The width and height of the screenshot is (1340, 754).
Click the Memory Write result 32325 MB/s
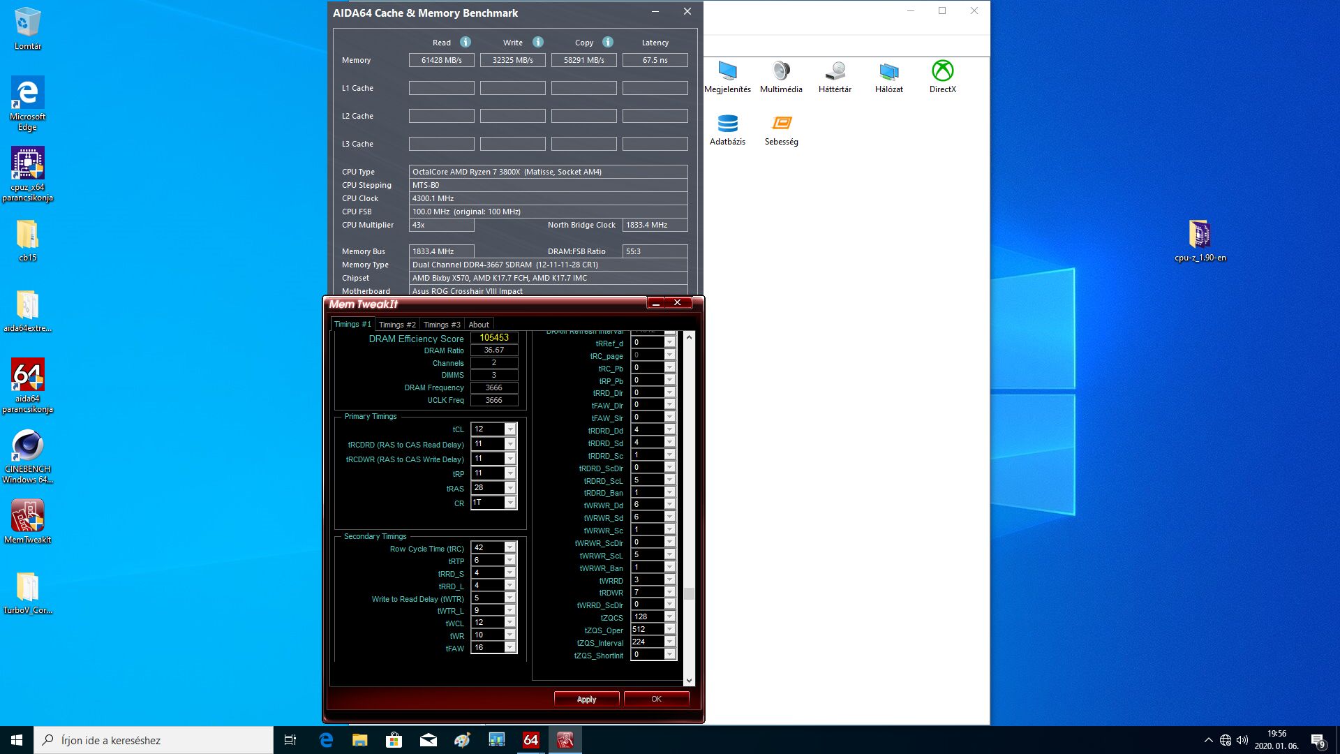point(512,60)
